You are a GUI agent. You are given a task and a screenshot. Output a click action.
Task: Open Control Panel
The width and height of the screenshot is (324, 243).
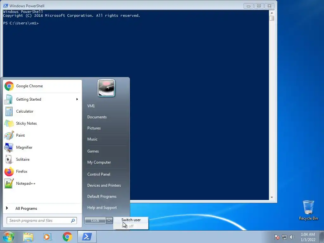point(99,174)
